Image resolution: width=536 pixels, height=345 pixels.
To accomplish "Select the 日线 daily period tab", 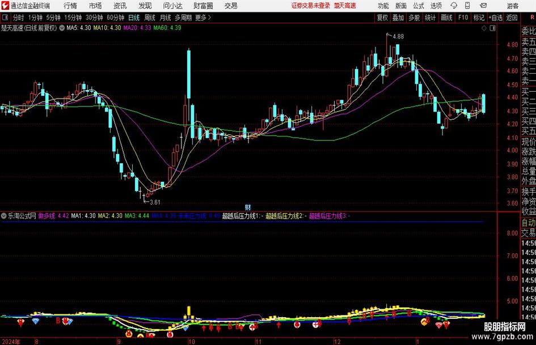I will point(134,18).
